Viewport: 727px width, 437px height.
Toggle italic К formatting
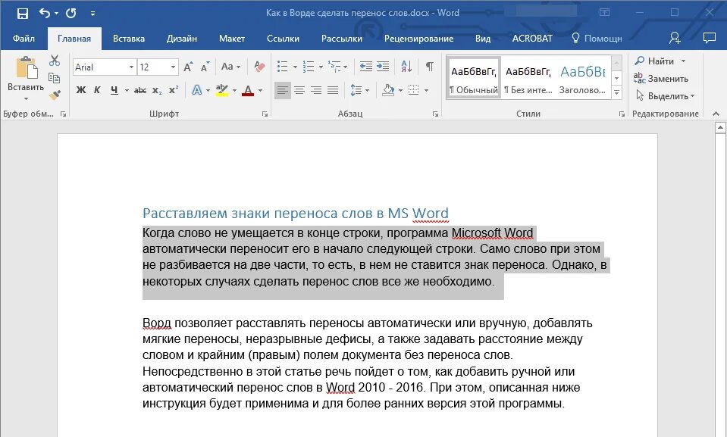(x=97, y=90)
